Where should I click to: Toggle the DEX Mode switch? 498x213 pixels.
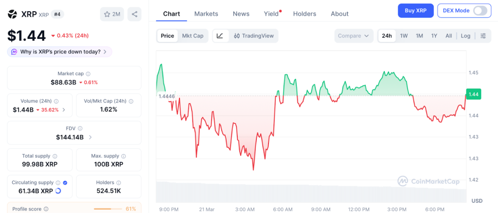pyautogui.click(x=479, y=11)
